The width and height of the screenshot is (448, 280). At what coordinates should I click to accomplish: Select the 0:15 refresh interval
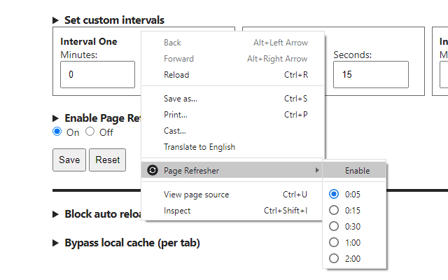(x=334, y=210)
